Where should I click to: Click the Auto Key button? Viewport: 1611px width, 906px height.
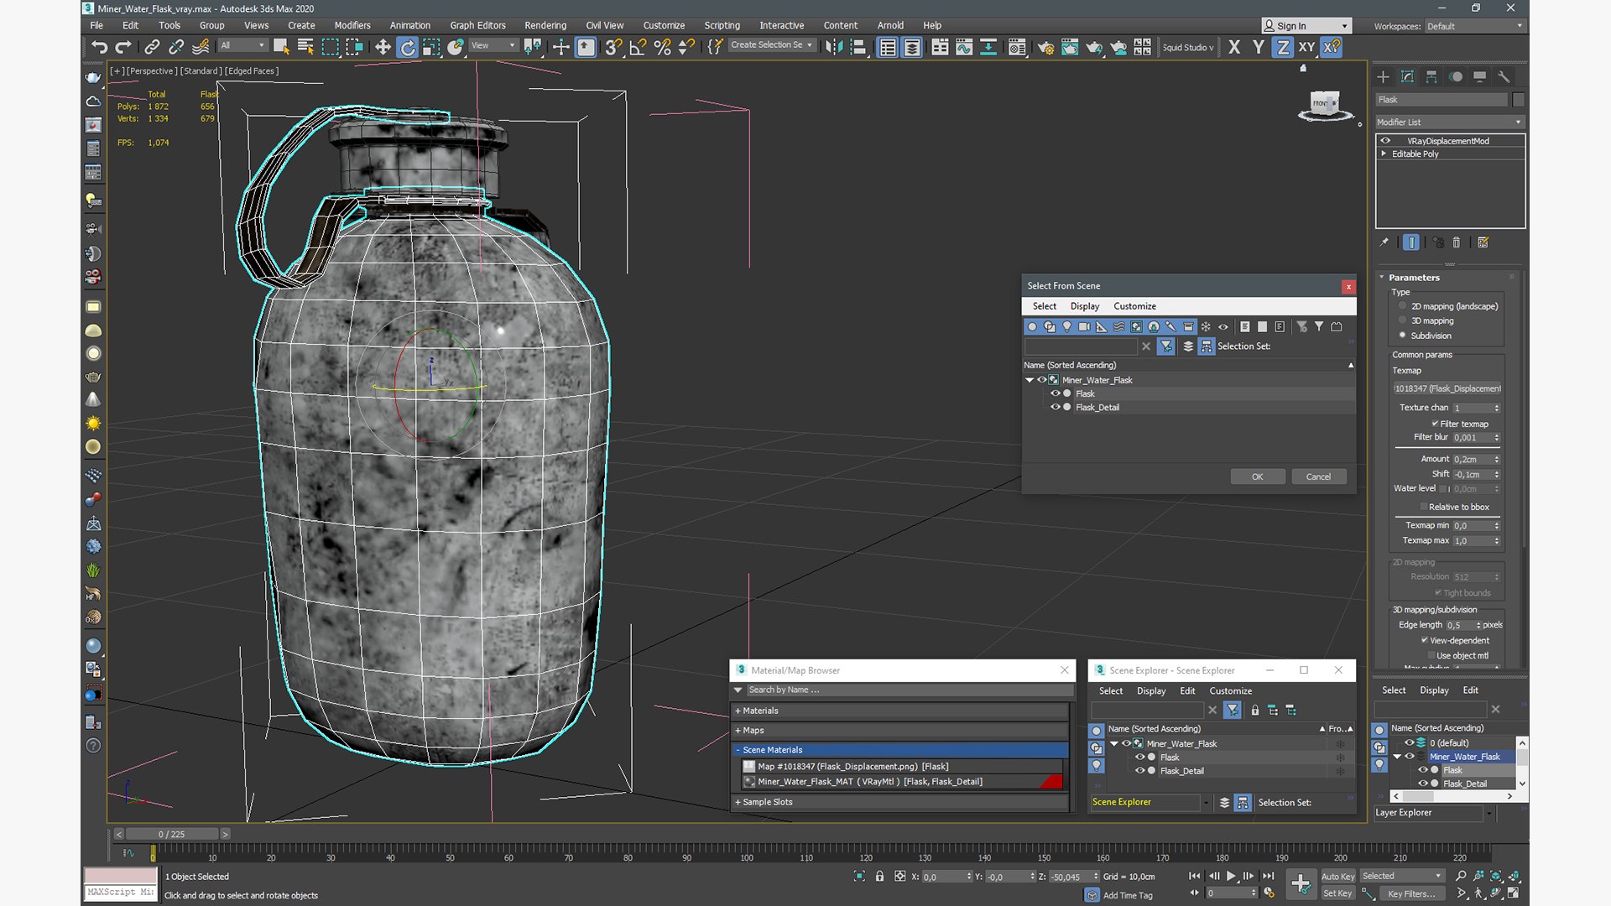click(1337, 876)
